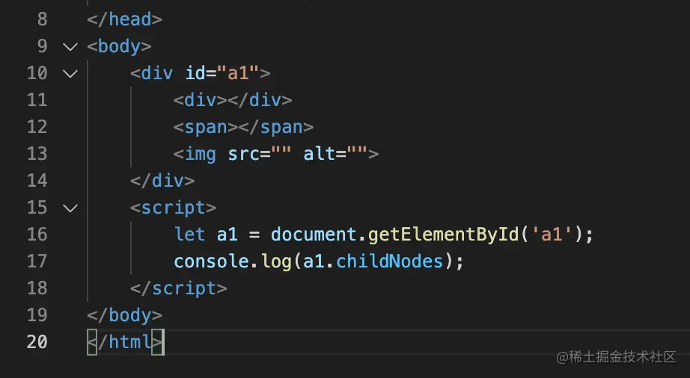
Task: Select line number 8 in the gutter
Action: click(42, 19)
